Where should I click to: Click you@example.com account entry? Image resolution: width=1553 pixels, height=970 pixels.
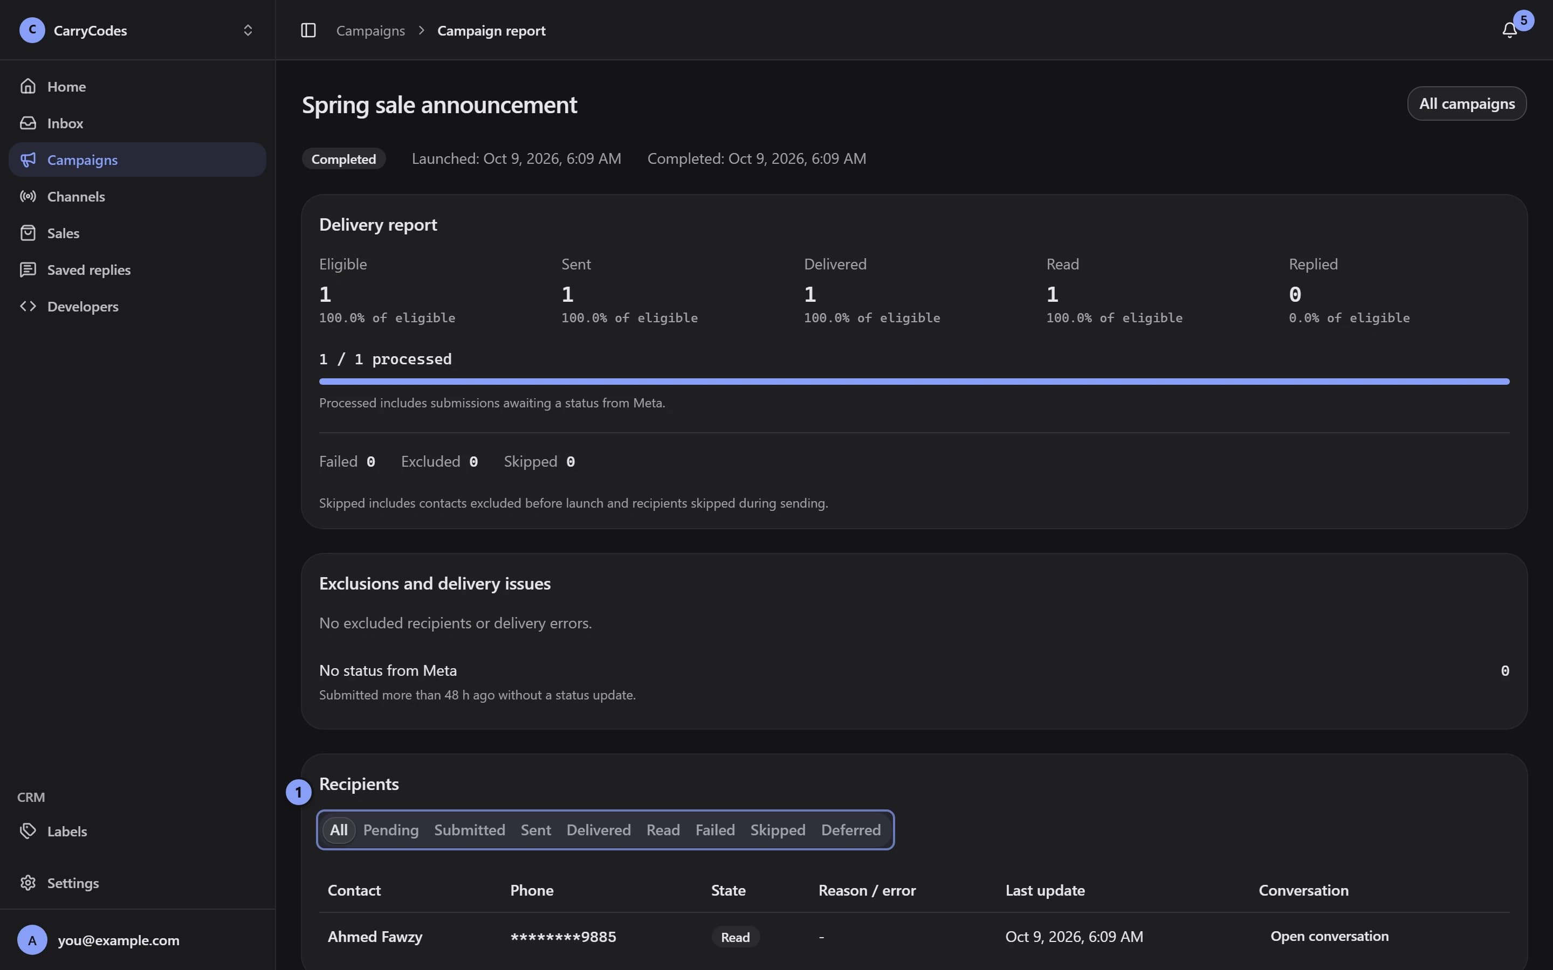point(138,939)
